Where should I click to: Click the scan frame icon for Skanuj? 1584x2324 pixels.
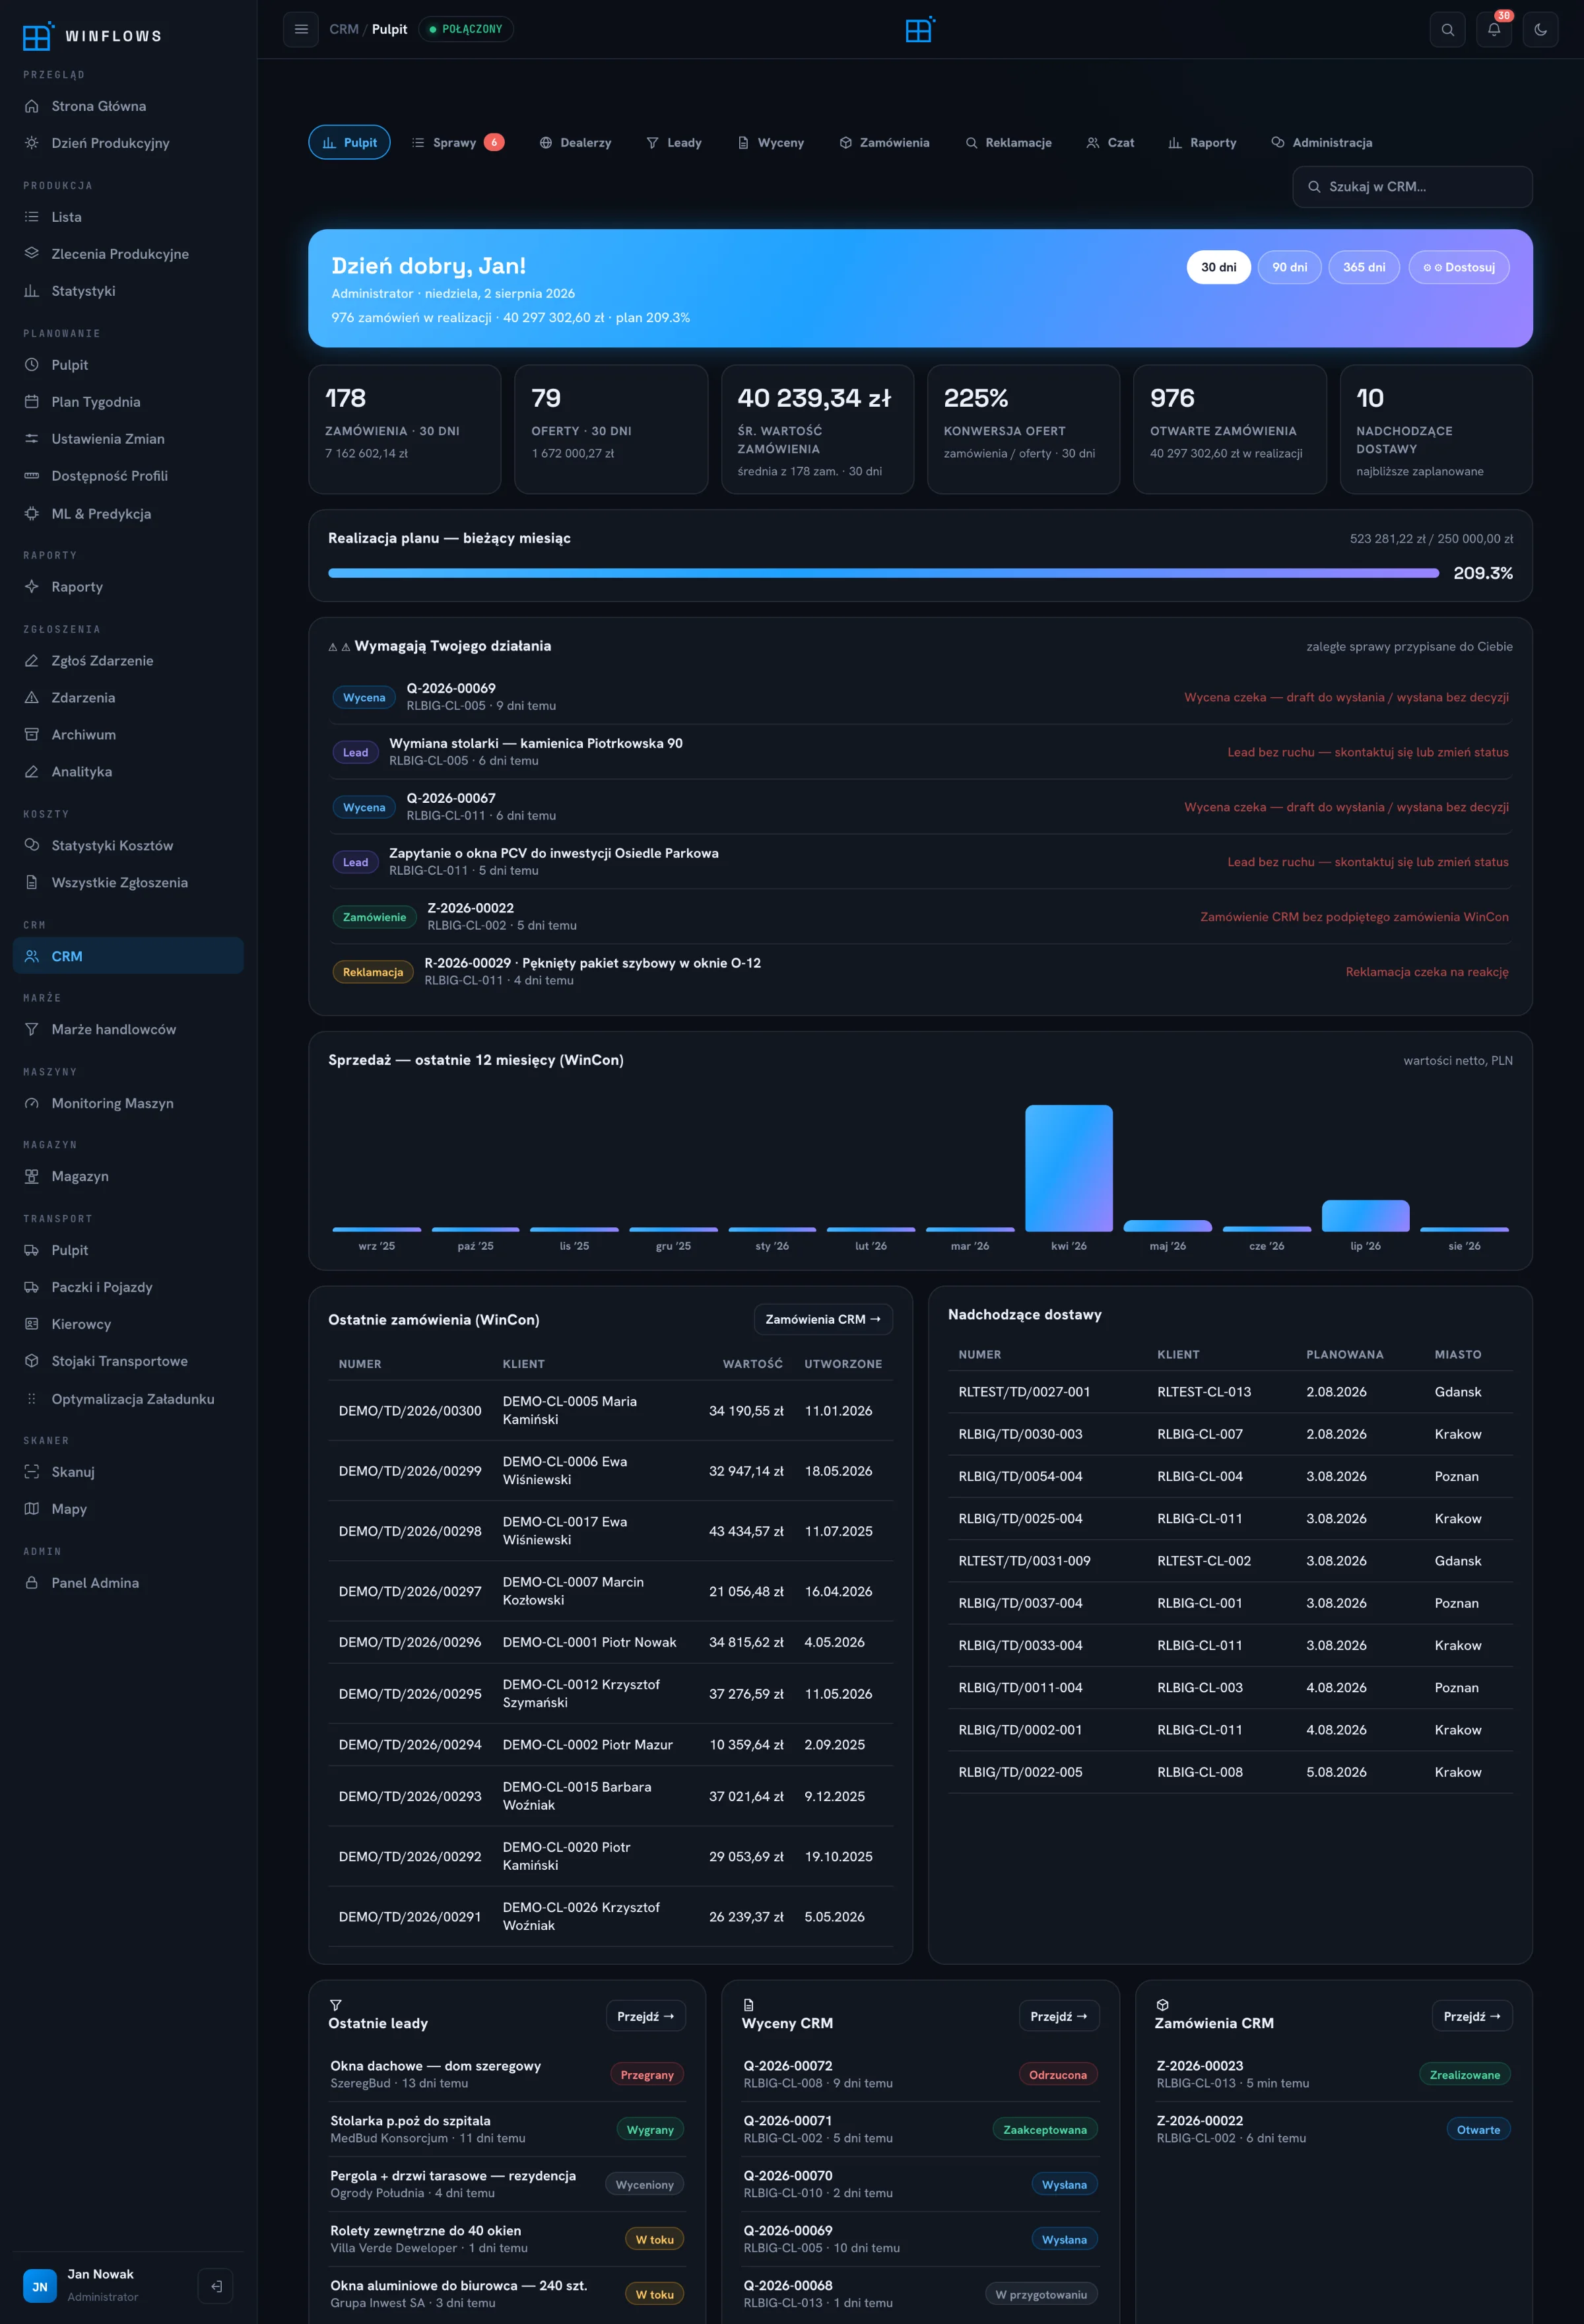tap(32, 1472)
